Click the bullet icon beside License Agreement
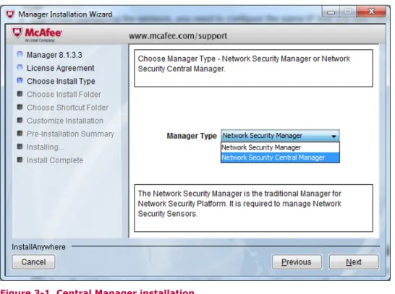Screen dimensions: 395x294 click(20, 67)
